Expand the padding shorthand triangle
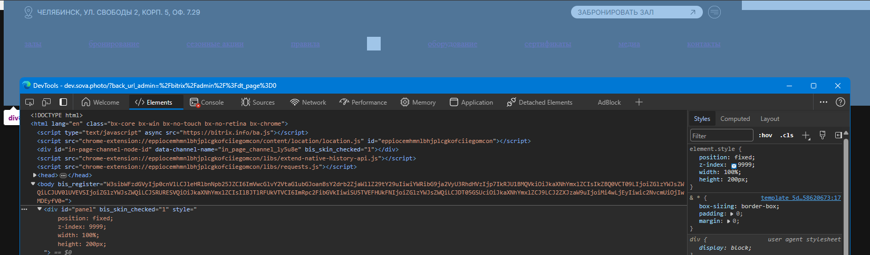 pos(732,214)
